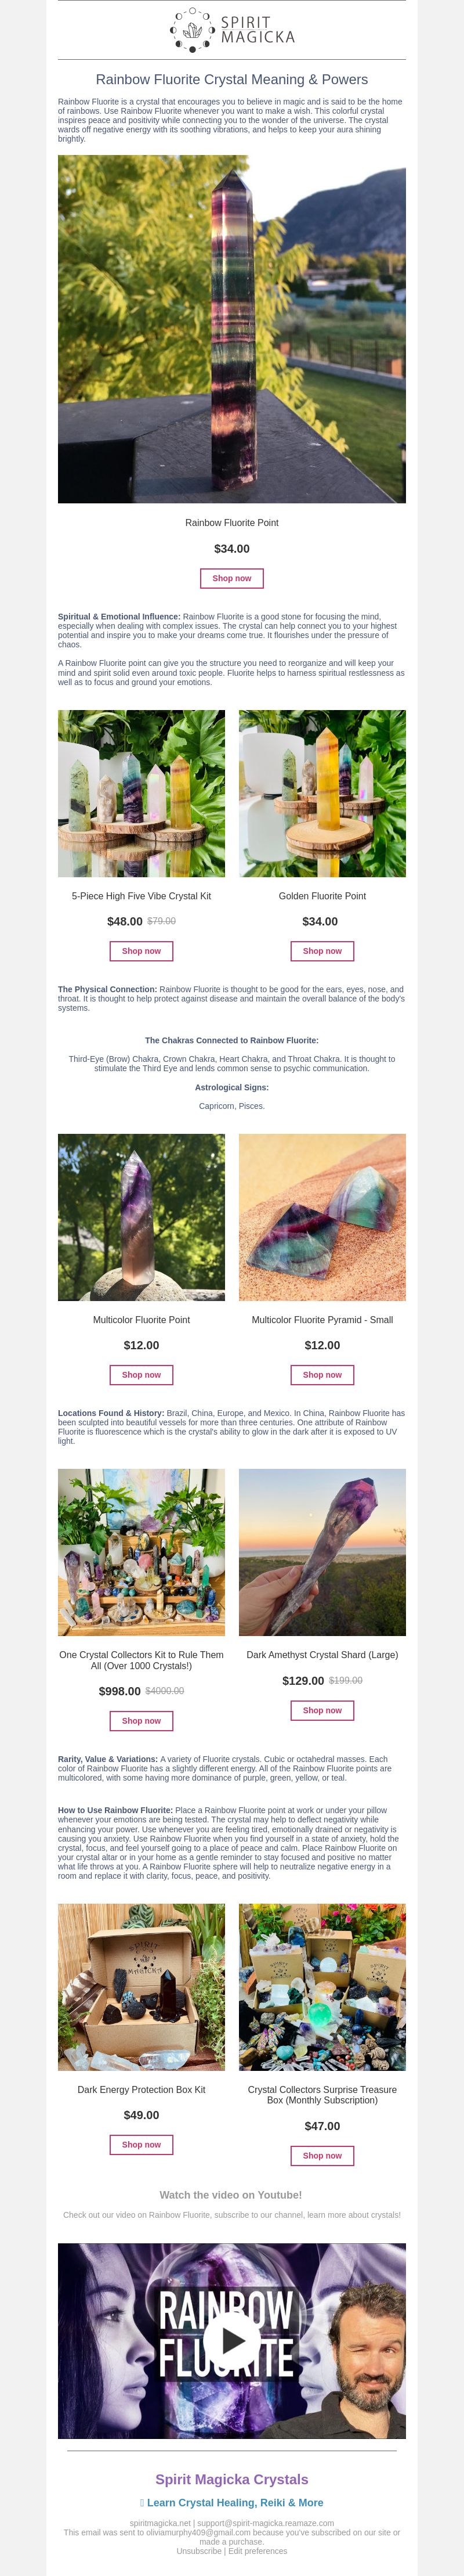464x2576 pixels.
Task: Click the Spirit Magicka logo
Action: coord(232,30)
